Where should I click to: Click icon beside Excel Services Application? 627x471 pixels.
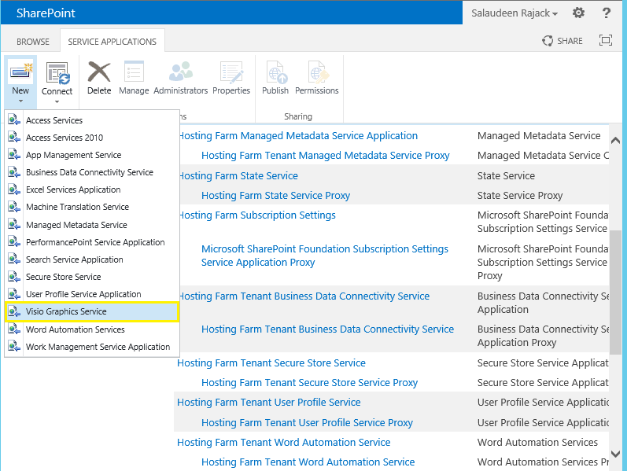coord(14,190)
